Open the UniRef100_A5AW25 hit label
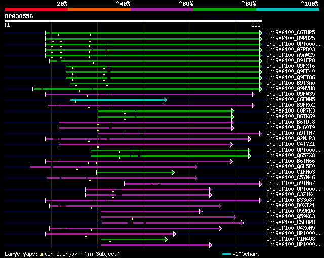The width and height of the screenshot is (324, 258). tap(291, 55)
